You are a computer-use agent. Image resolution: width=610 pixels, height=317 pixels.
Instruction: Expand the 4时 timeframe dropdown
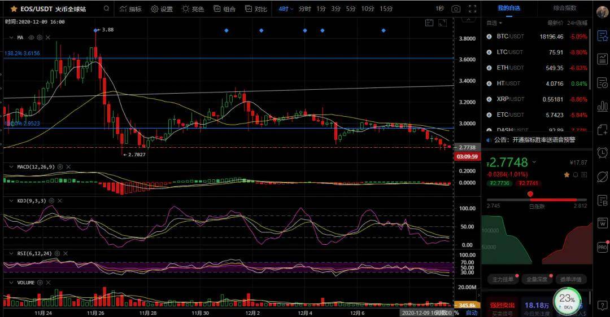click(286, 8)
